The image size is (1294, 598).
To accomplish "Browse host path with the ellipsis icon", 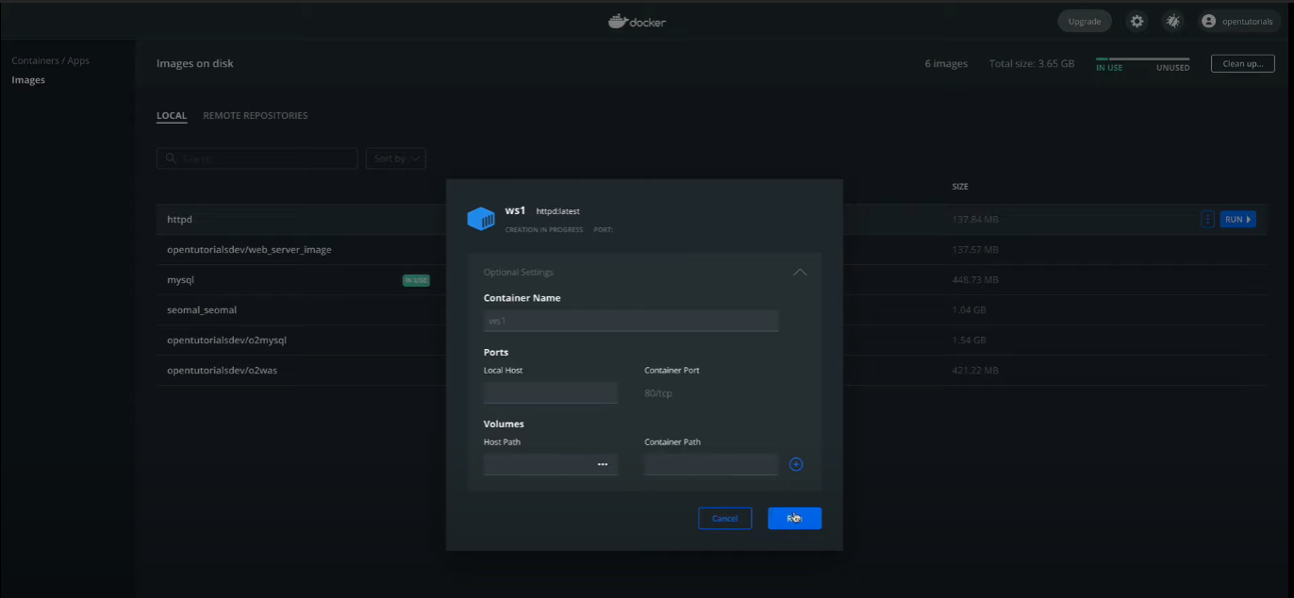I will click(x=603, y=464).
